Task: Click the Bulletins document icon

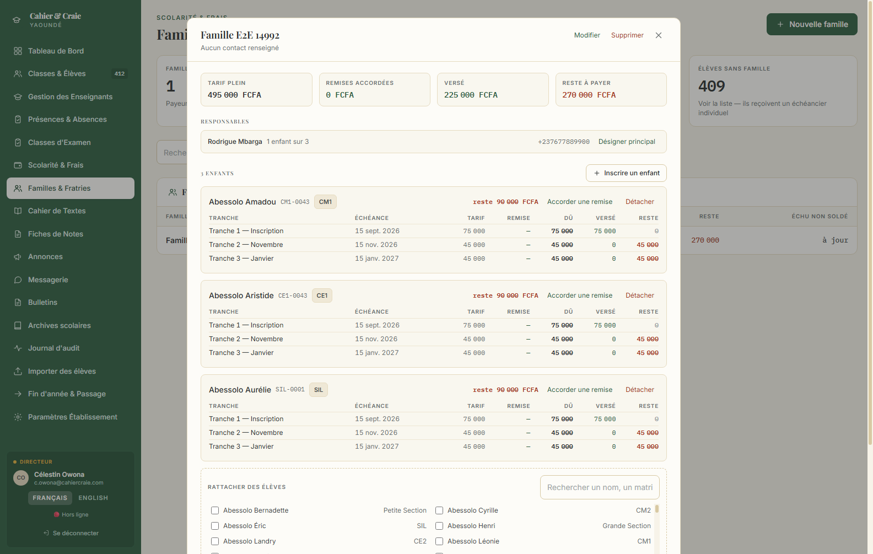Action: point(18,303)
